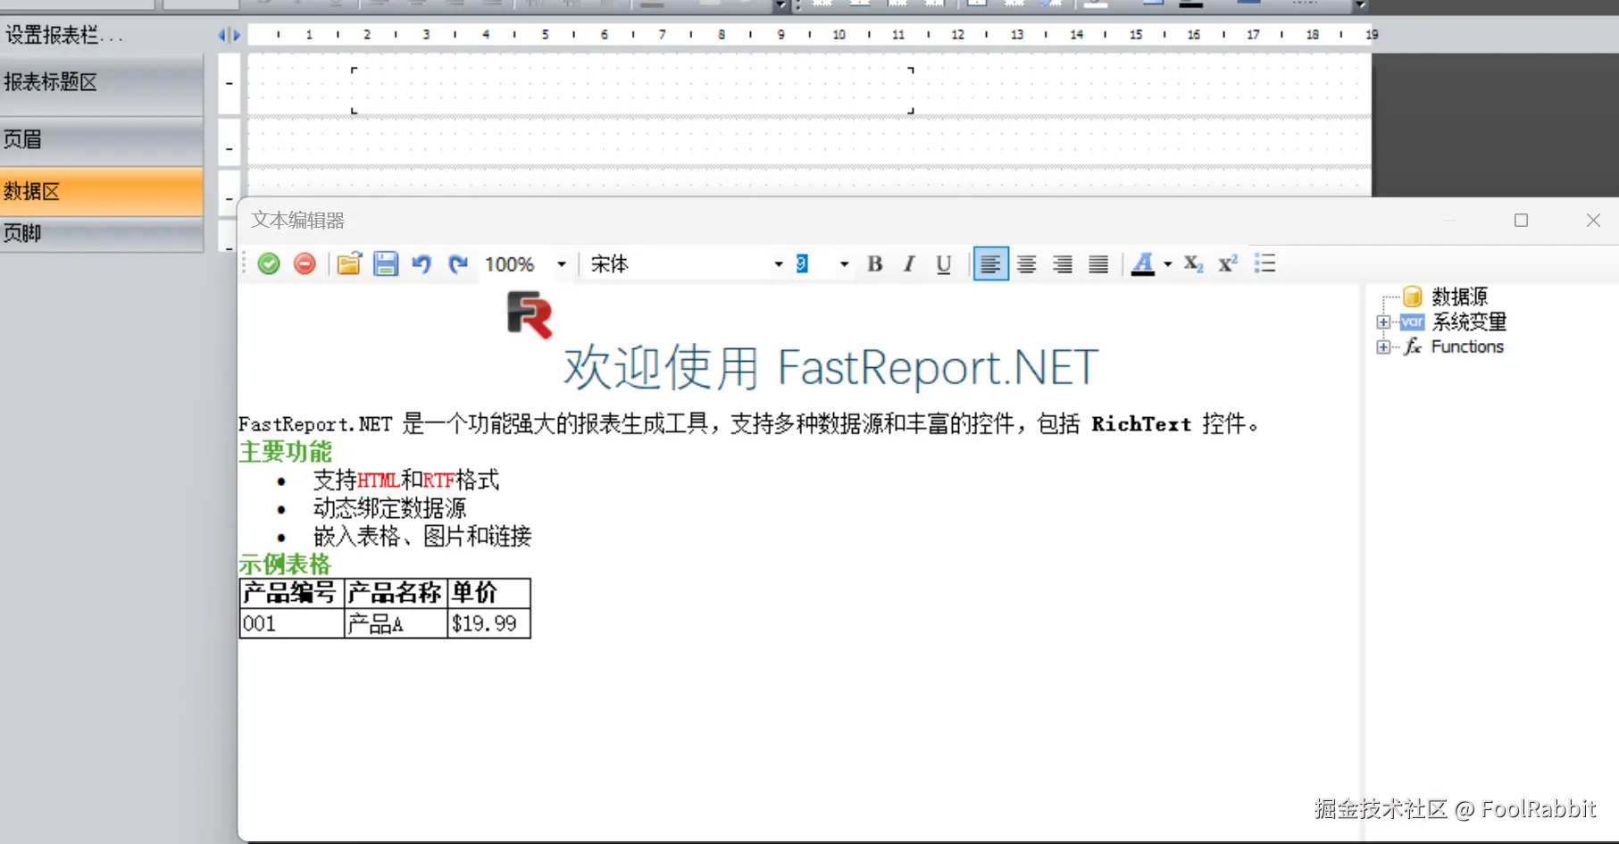
Task: Click the green heading 主要功能
Action: tap(286, 452)
